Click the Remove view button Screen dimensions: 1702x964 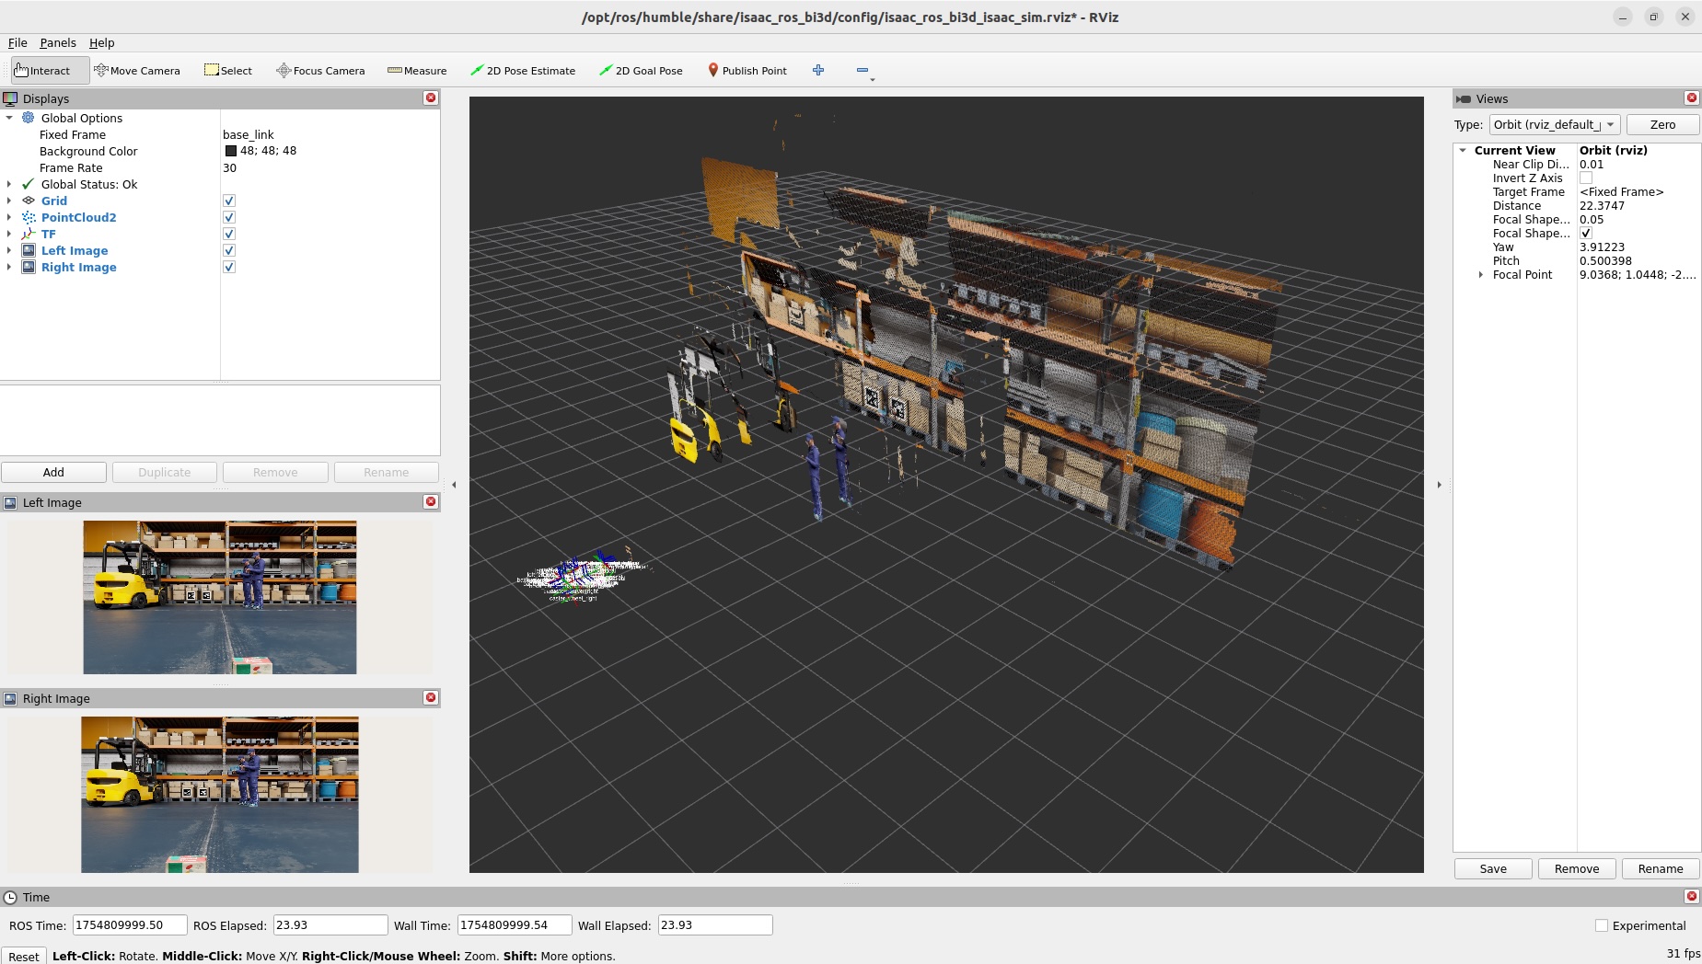click(x=1577, y=868)
